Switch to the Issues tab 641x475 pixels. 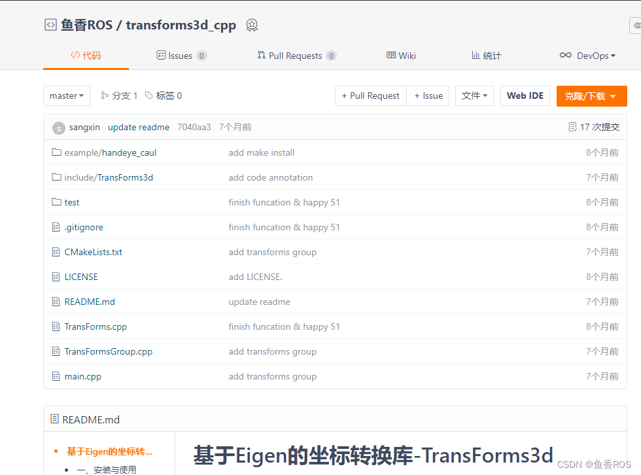(x=181, y=56)
